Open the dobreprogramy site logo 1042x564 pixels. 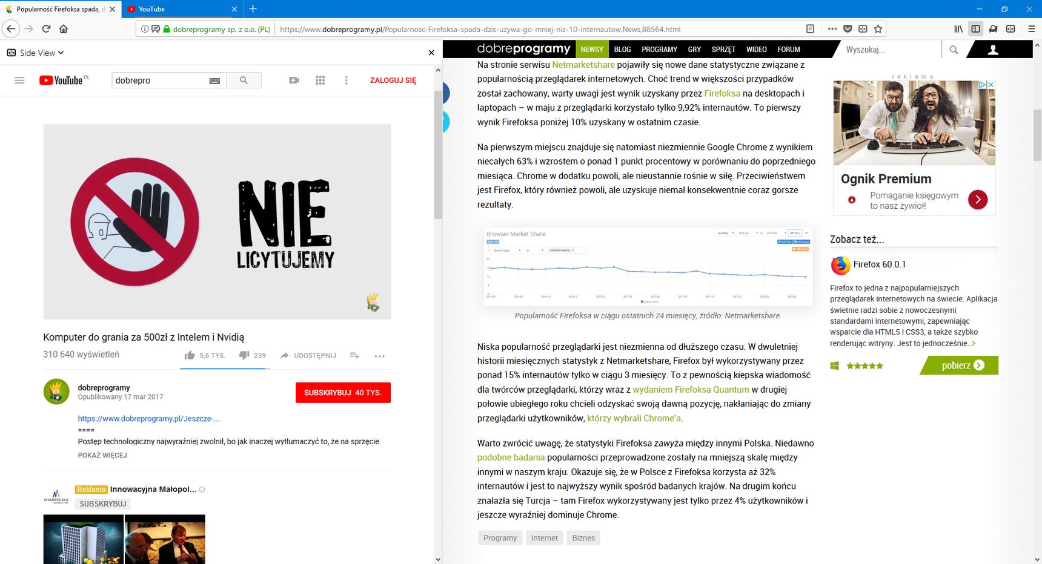tap(523, 49)
